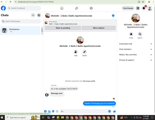Open emoji picker in message box
Viewport: 155px width, 120px height.
pyautogui.click(x=109, y=111)
